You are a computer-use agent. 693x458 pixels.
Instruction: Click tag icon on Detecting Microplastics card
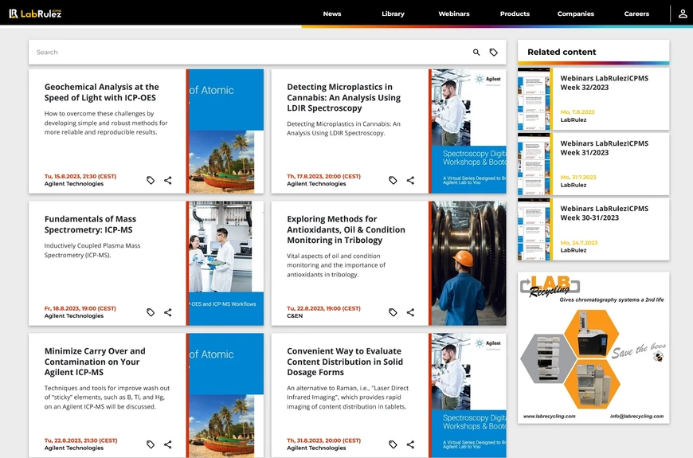(393, 180)
